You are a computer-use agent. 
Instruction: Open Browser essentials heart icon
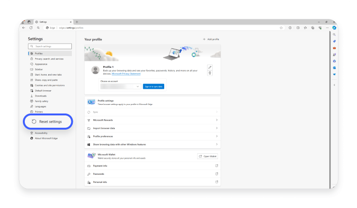coord(320,28)
